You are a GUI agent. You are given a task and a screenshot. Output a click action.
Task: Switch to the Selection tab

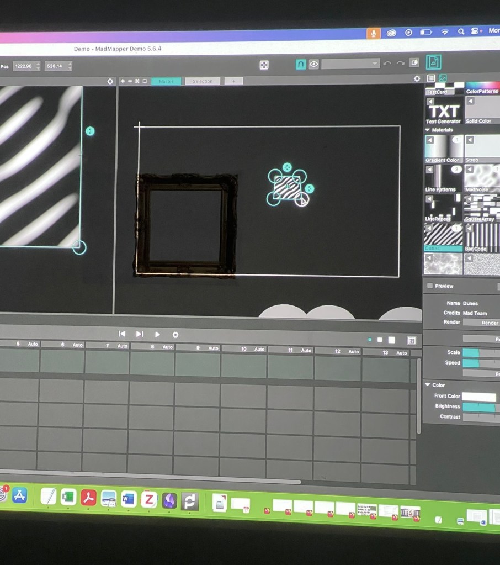202,81
